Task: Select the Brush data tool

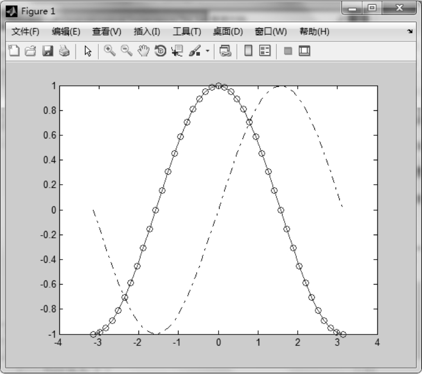Action: tap(195, 50)
